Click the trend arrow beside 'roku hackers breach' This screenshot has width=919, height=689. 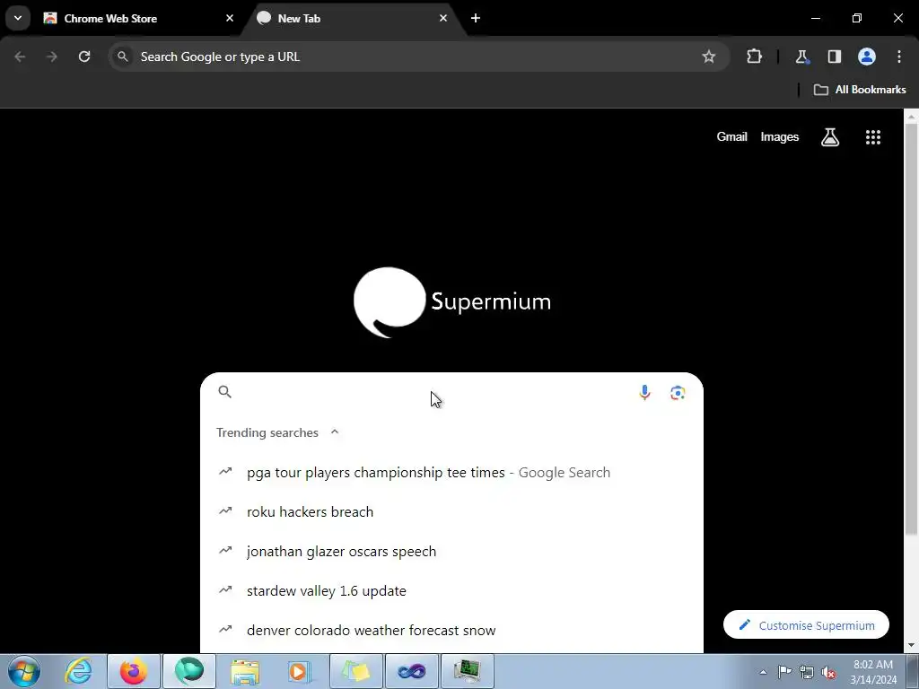(225, 510)
